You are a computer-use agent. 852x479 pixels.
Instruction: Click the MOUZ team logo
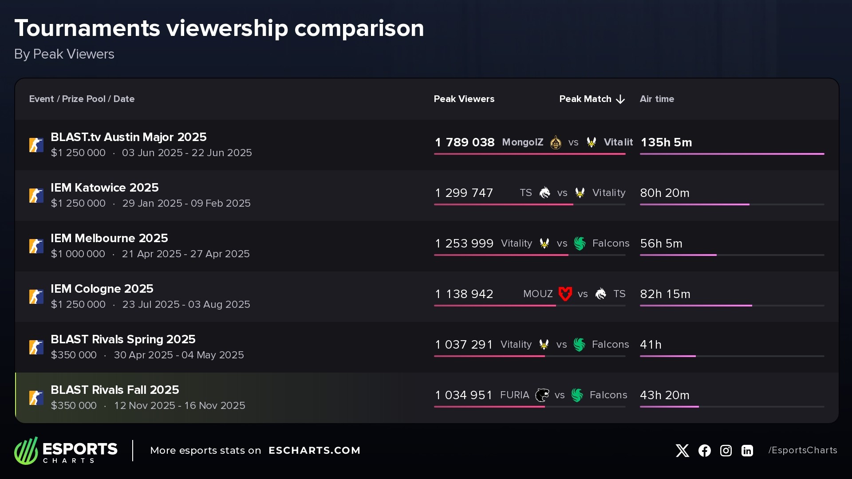tap(565, 294)
